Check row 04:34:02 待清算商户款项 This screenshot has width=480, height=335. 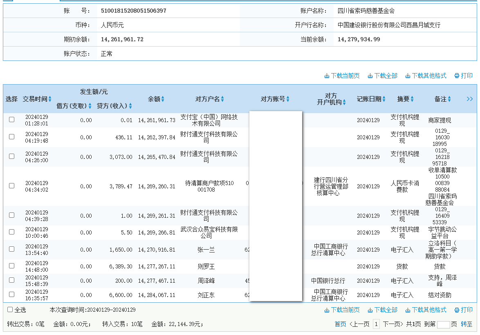pyautogui.click(x=11, y=186)
